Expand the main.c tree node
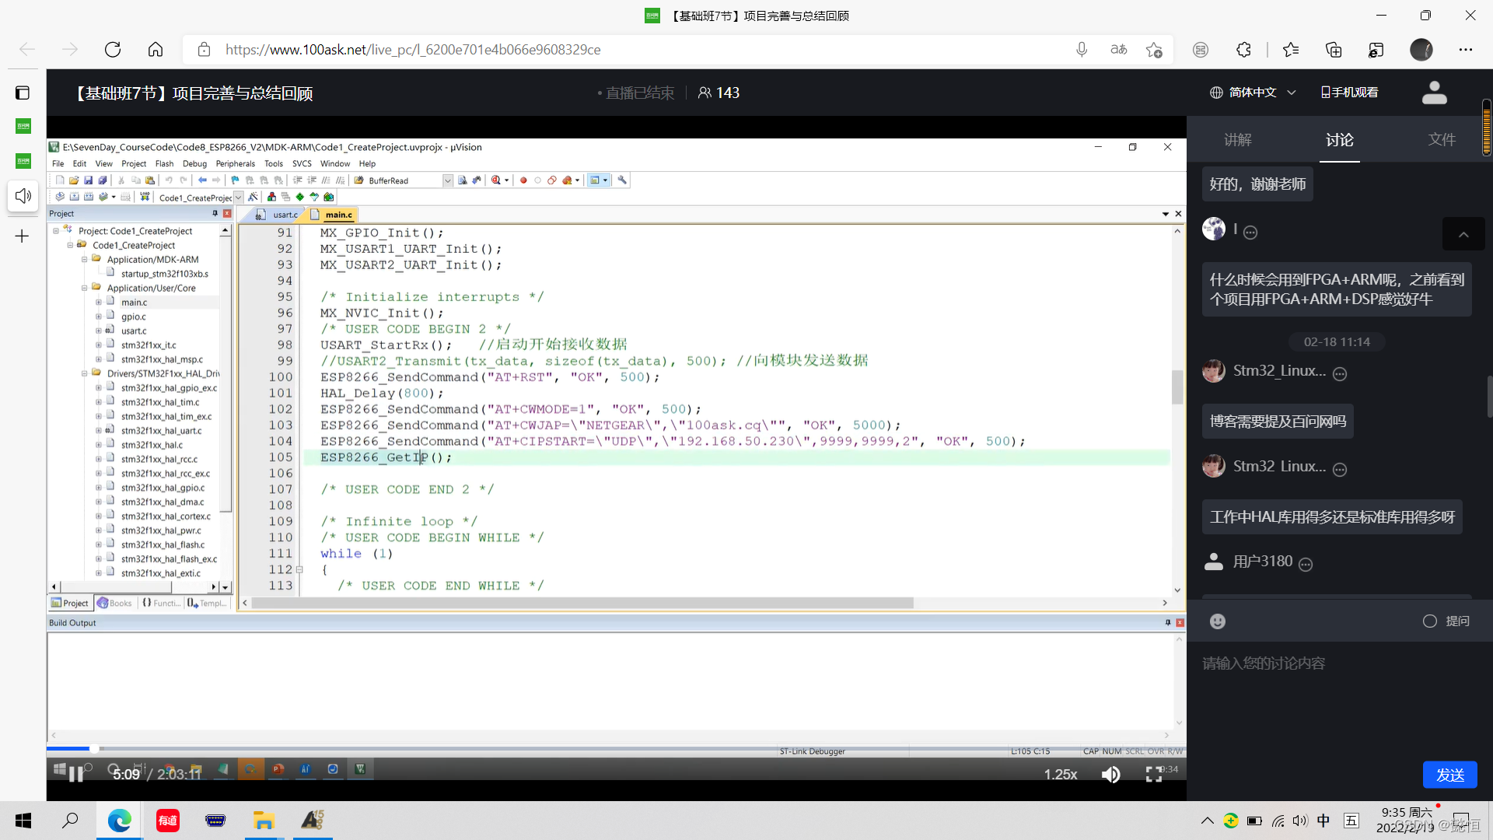This screenshot has height=840, width=1493. [x=98, y=303]
